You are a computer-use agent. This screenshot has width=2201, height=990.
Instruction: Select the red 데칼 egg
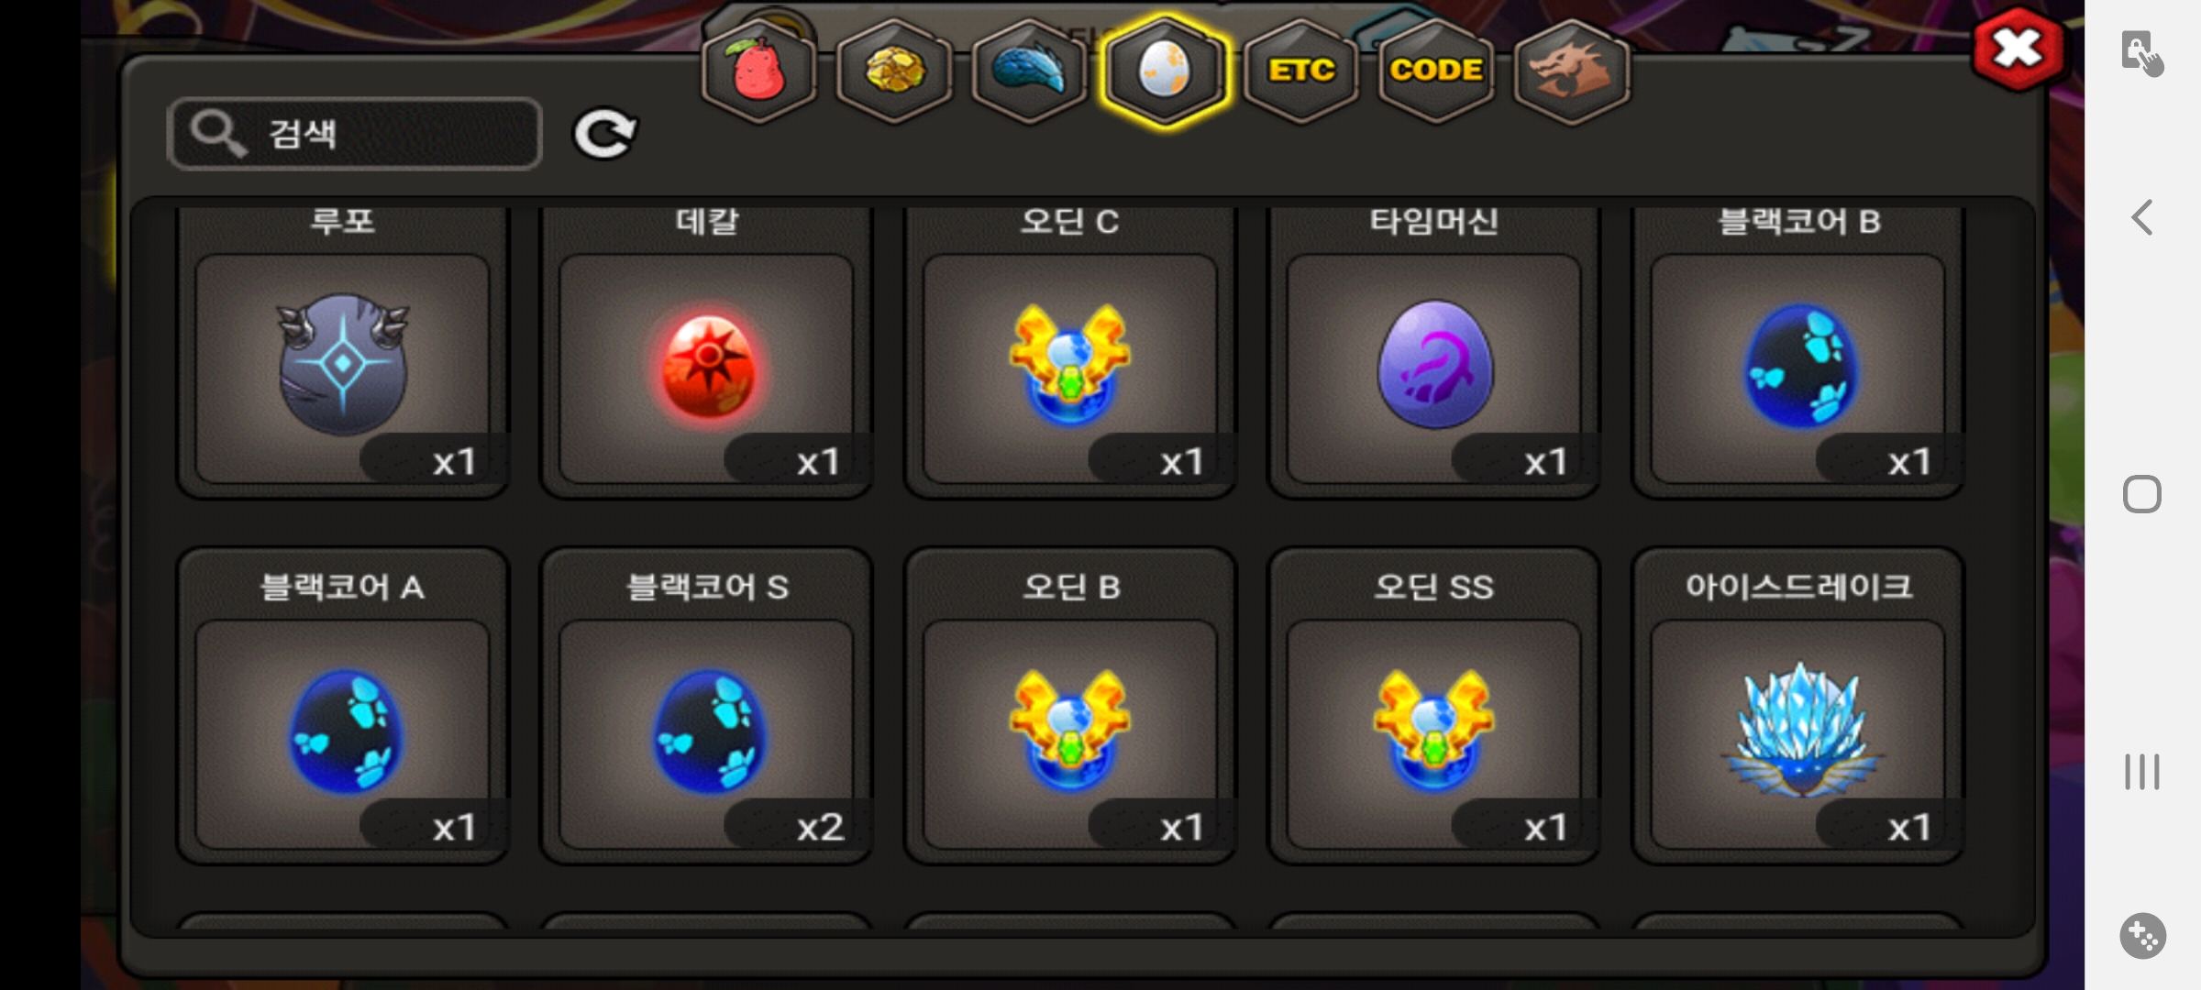(706, 352)
